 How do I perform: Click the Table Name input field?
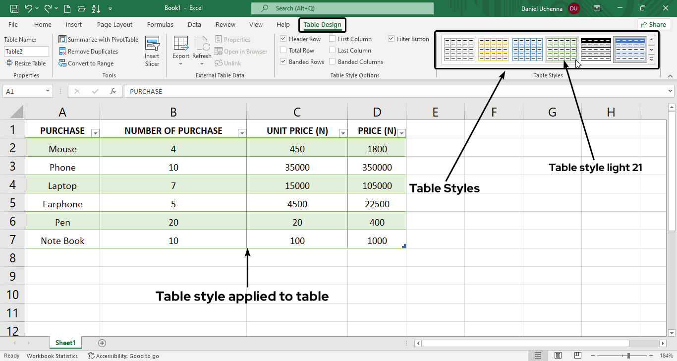(x=26, y=51)
